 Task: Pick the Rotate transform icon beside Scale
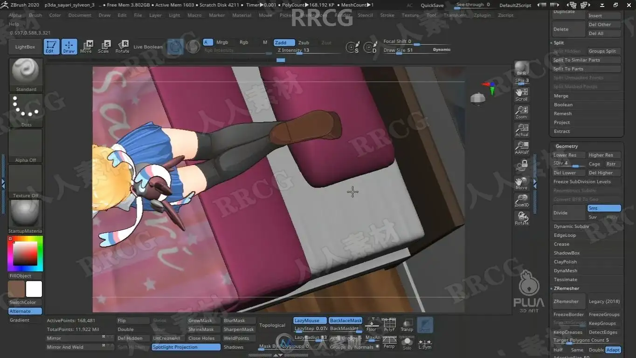coord(122,47)
